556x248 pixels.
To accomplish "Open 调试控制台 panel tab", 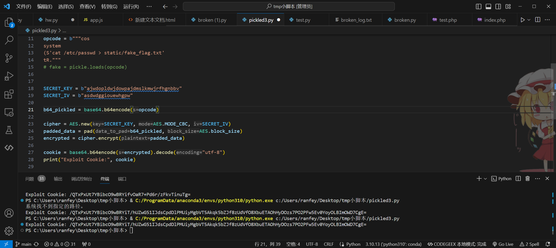I will click(81, 179).
